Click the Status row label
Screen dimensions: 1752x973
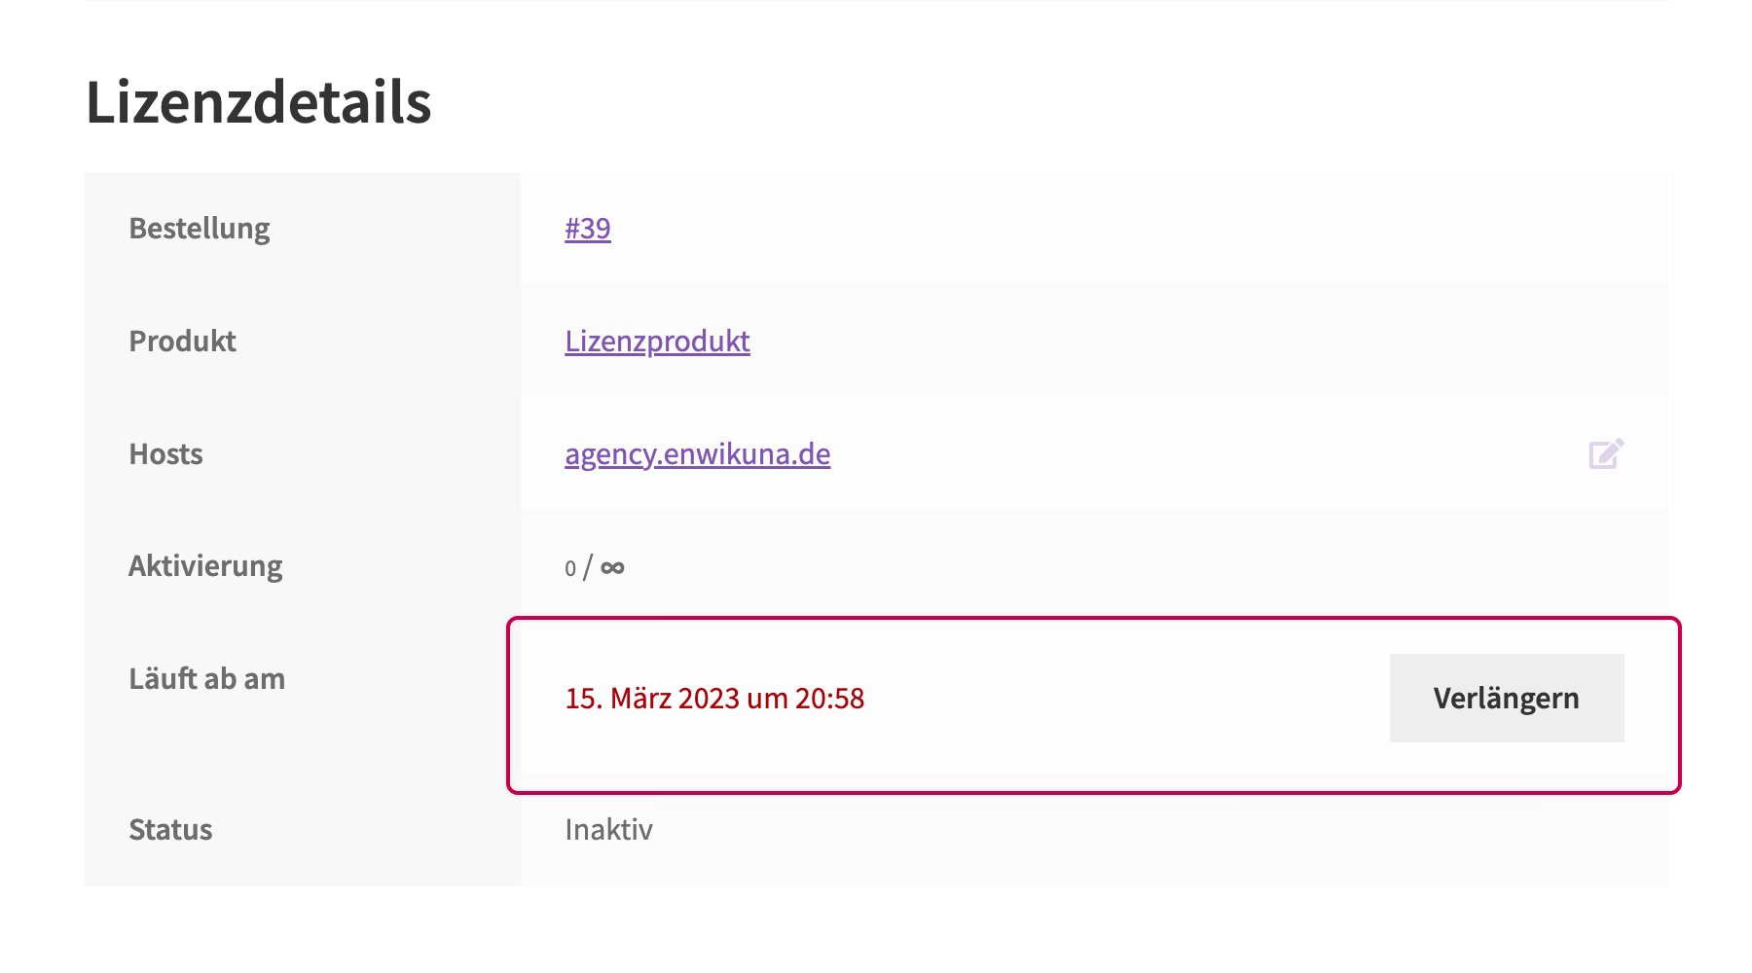coord(170,830)
